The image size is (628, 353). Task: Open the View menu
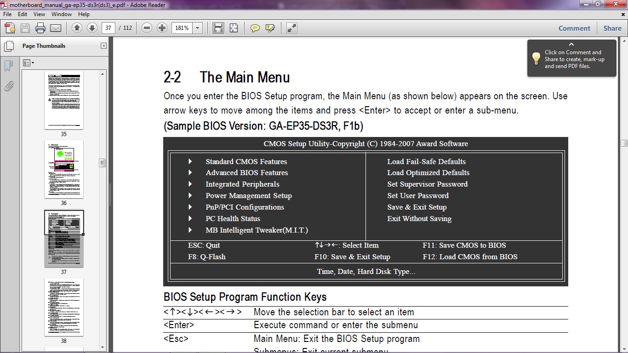click(x=39, y=14)
